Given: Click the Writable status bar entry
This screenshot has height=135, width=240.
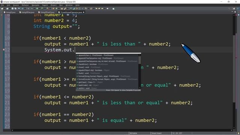Looking at the screenshot, I should [x=133, y=133].
